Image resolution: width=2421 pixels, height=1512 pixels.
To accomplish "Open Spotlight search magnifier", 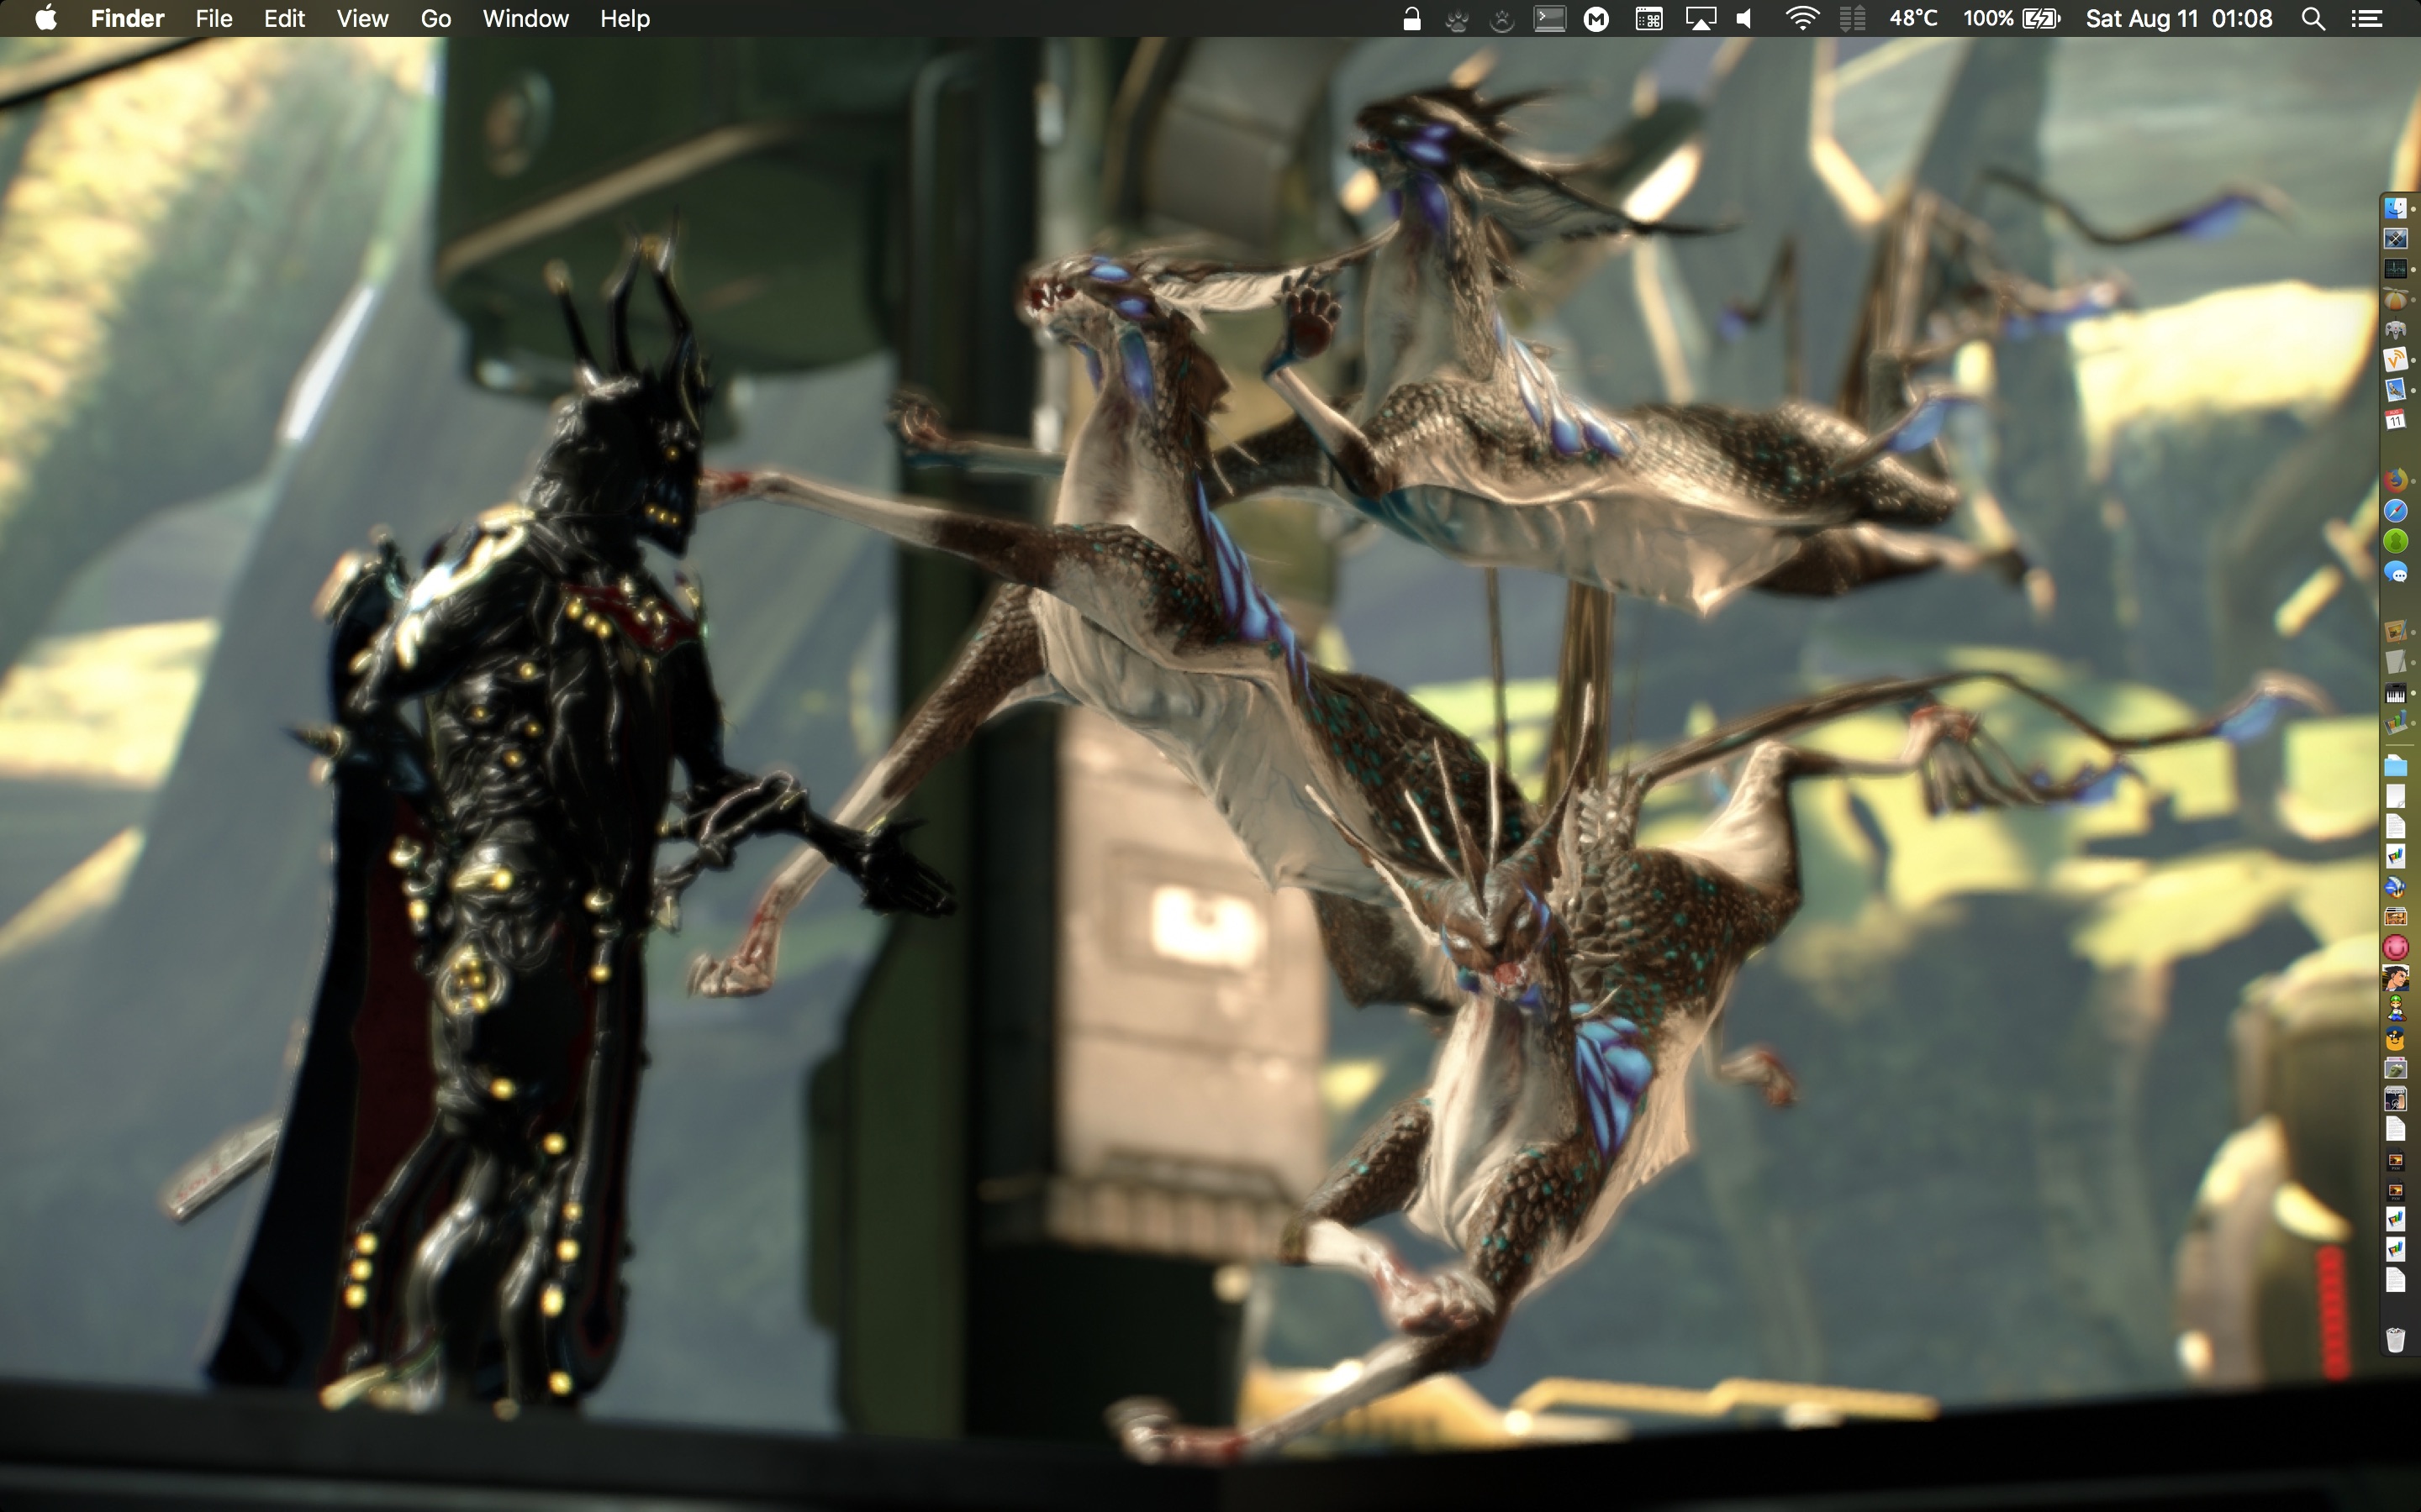I will tap(2313, 18).
